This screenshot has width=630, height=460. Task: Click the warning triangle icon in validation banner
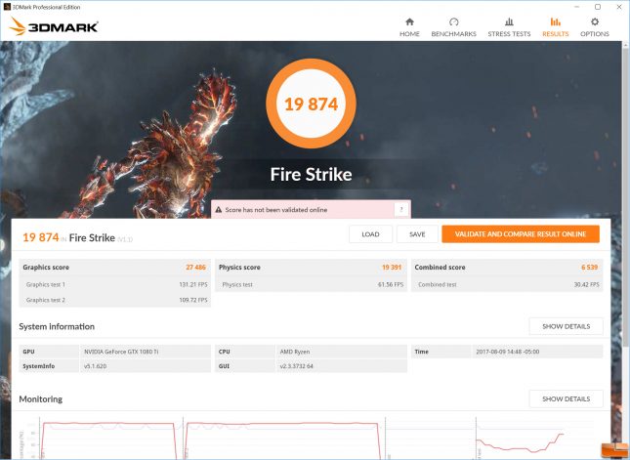point(219,210)
